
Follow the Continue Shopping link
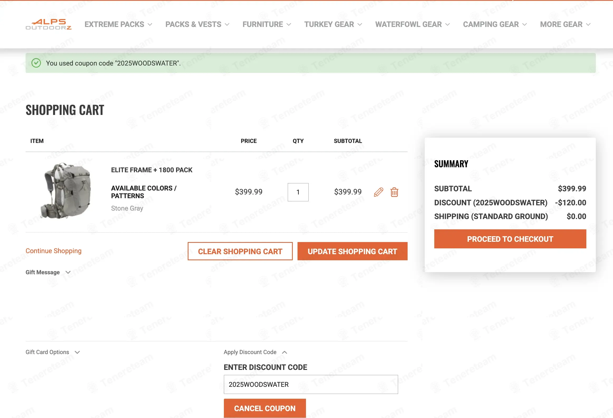[x=54, y=251]
